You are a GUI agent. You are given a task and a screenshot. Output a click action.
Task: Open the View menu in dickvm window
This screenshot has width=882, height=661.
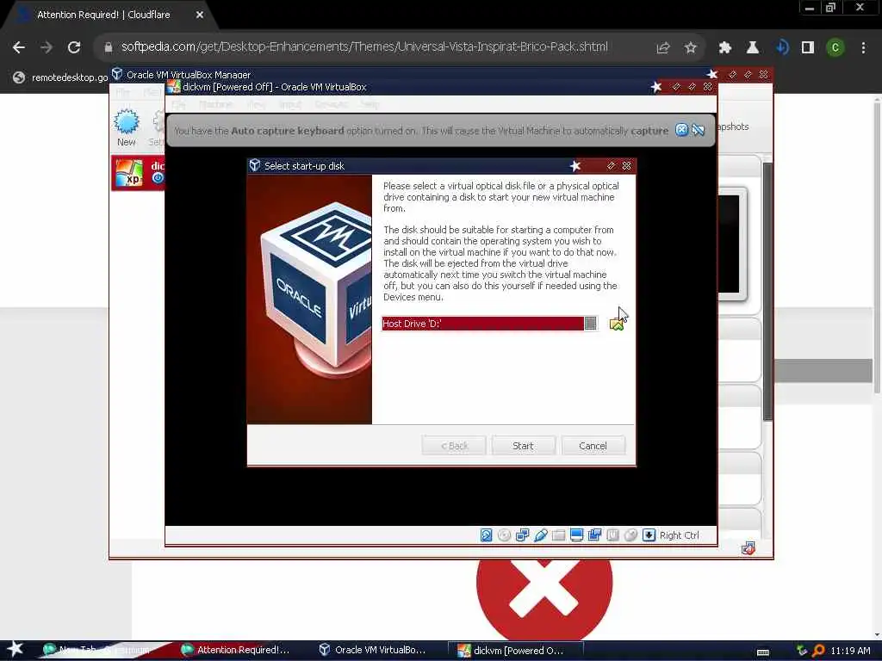tap(256, 104)
